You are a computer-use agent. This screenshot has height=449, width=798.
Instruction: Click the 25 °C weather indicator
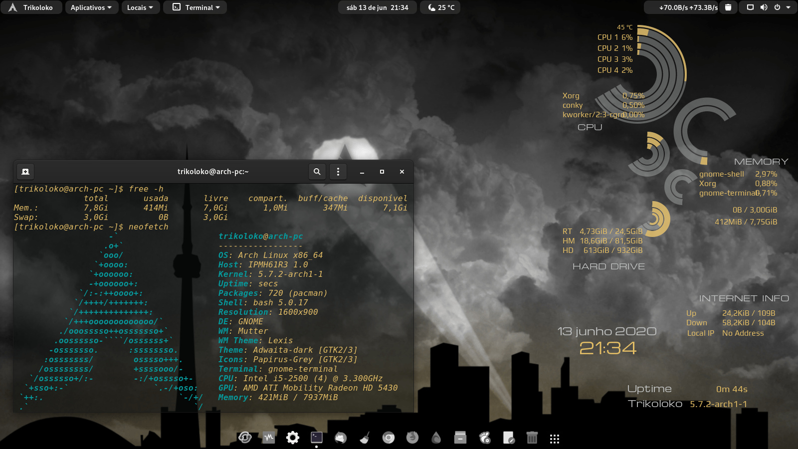(x=441, y=7)
